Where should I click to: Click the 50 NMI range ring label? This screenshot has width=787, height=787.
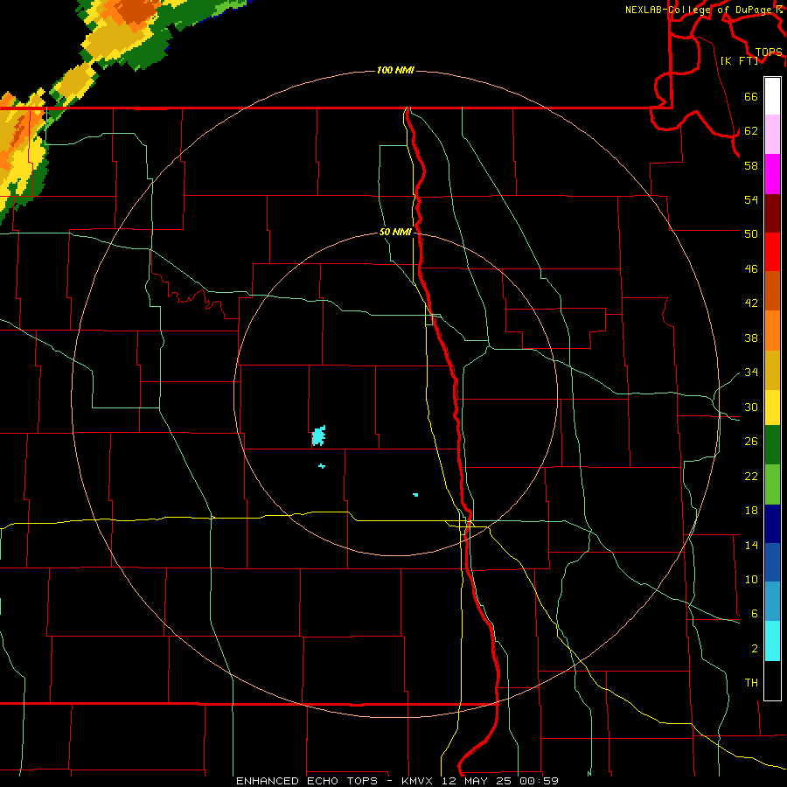click(x=395, y=232)
